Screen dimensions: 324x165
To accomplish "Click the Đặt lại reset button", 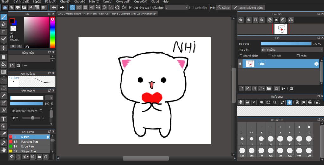I will pos(224,8).
